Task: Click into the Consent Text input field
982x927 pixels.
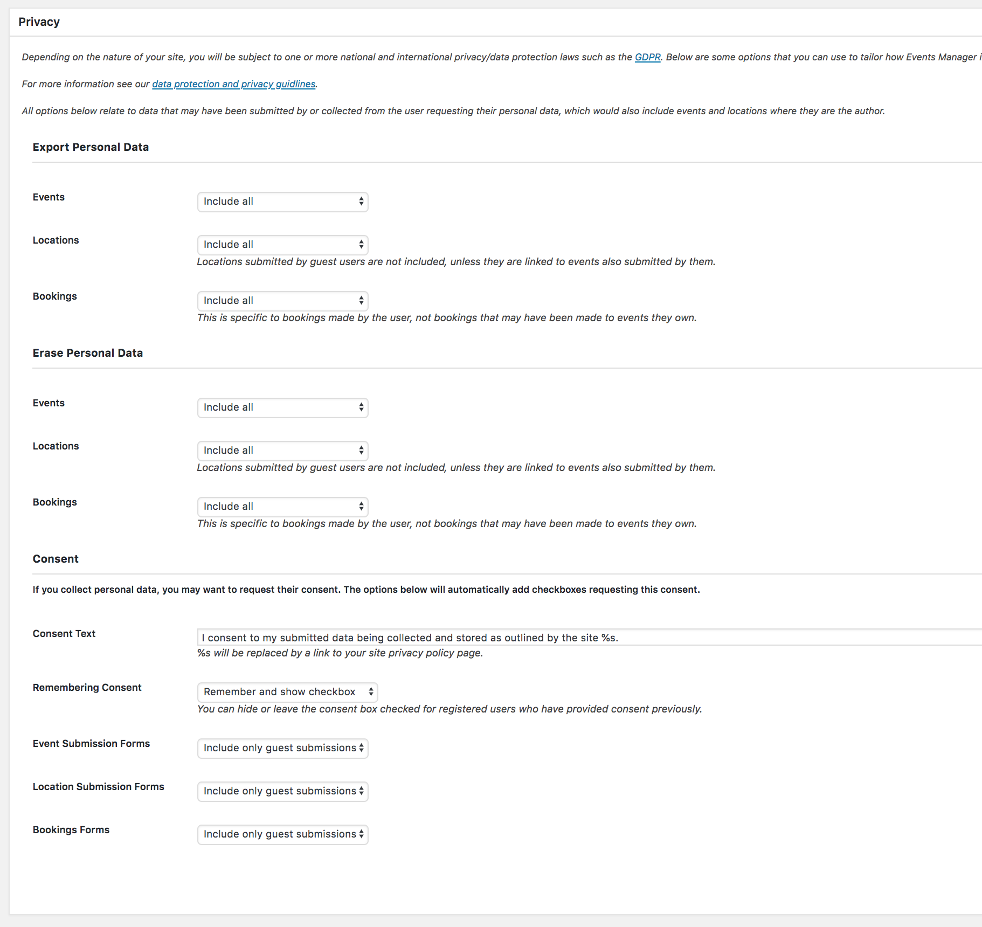Action: (x=590, y=638)
